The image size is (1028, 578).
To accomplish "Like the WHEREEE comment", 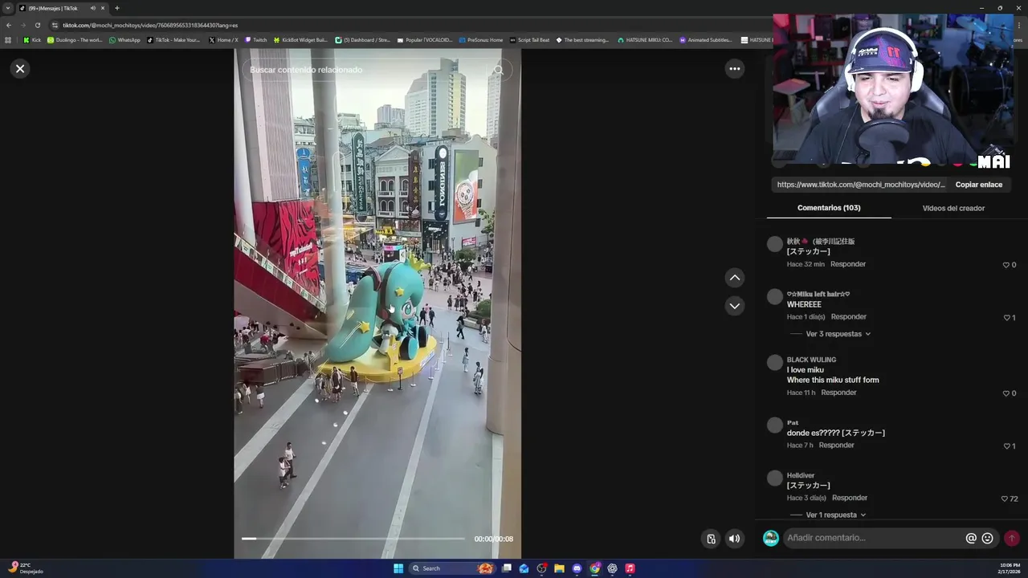I will [x=1006, y=318].
